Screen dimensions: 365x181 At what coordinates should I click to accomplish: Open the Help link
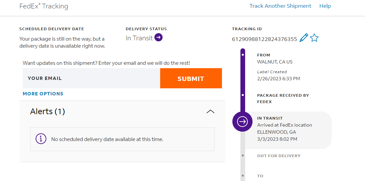(x=325, y=6)
